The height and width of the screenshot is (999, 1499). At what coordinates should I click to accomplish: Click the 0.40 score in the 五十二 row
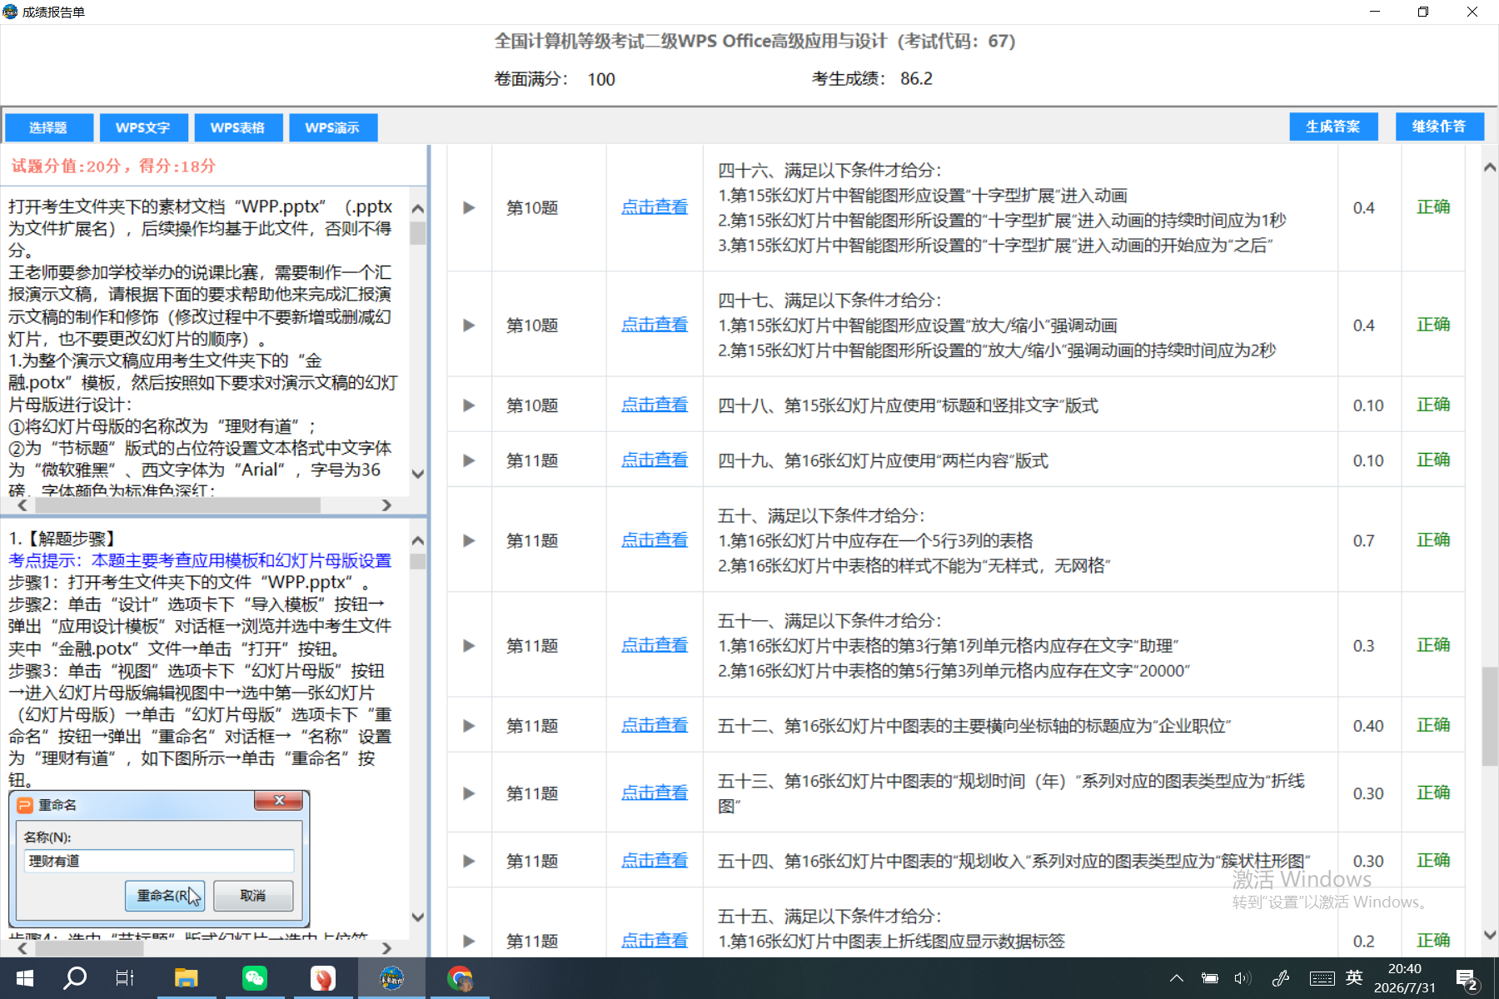point(1368,726)
